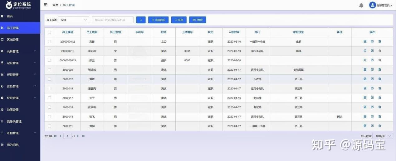This screenshot has width=396, height=161.
Task: Open the 超级管理员 account dropdown
Action: (x=384, y=5)
